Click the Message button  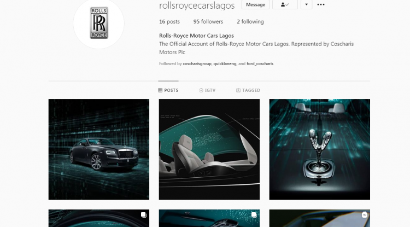click(255, 4)
